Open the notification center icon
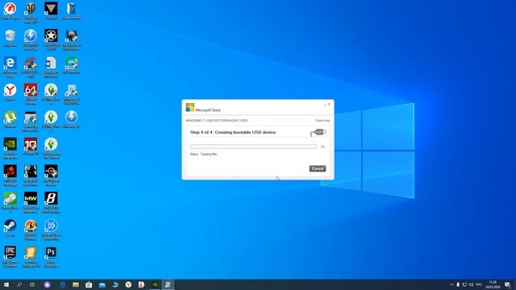The height and width of the screenshot is (290, 516). point(507,284)
